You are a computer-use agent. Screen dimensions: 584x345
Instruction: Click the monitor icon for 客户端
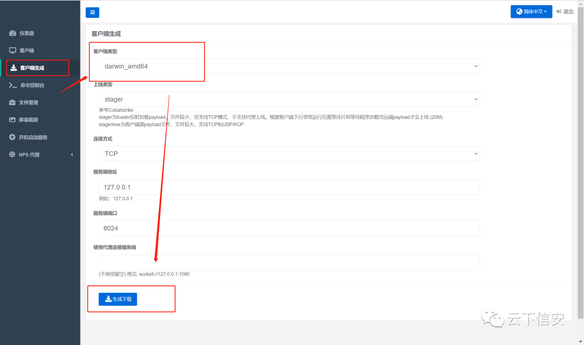tap(12, 50)
